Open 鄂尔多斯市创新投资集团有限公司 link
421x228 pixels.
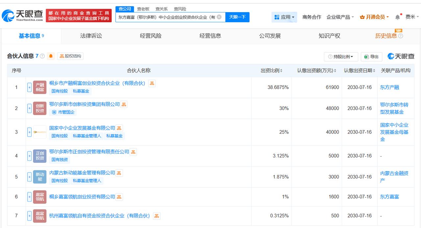point(85,104)
